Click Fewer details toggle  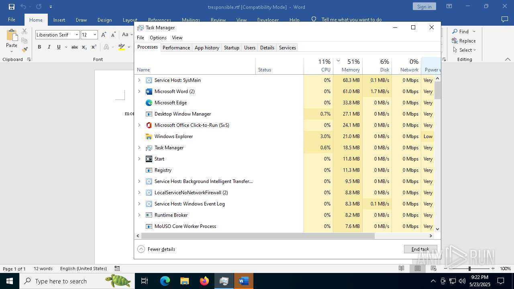click(156, 249)
